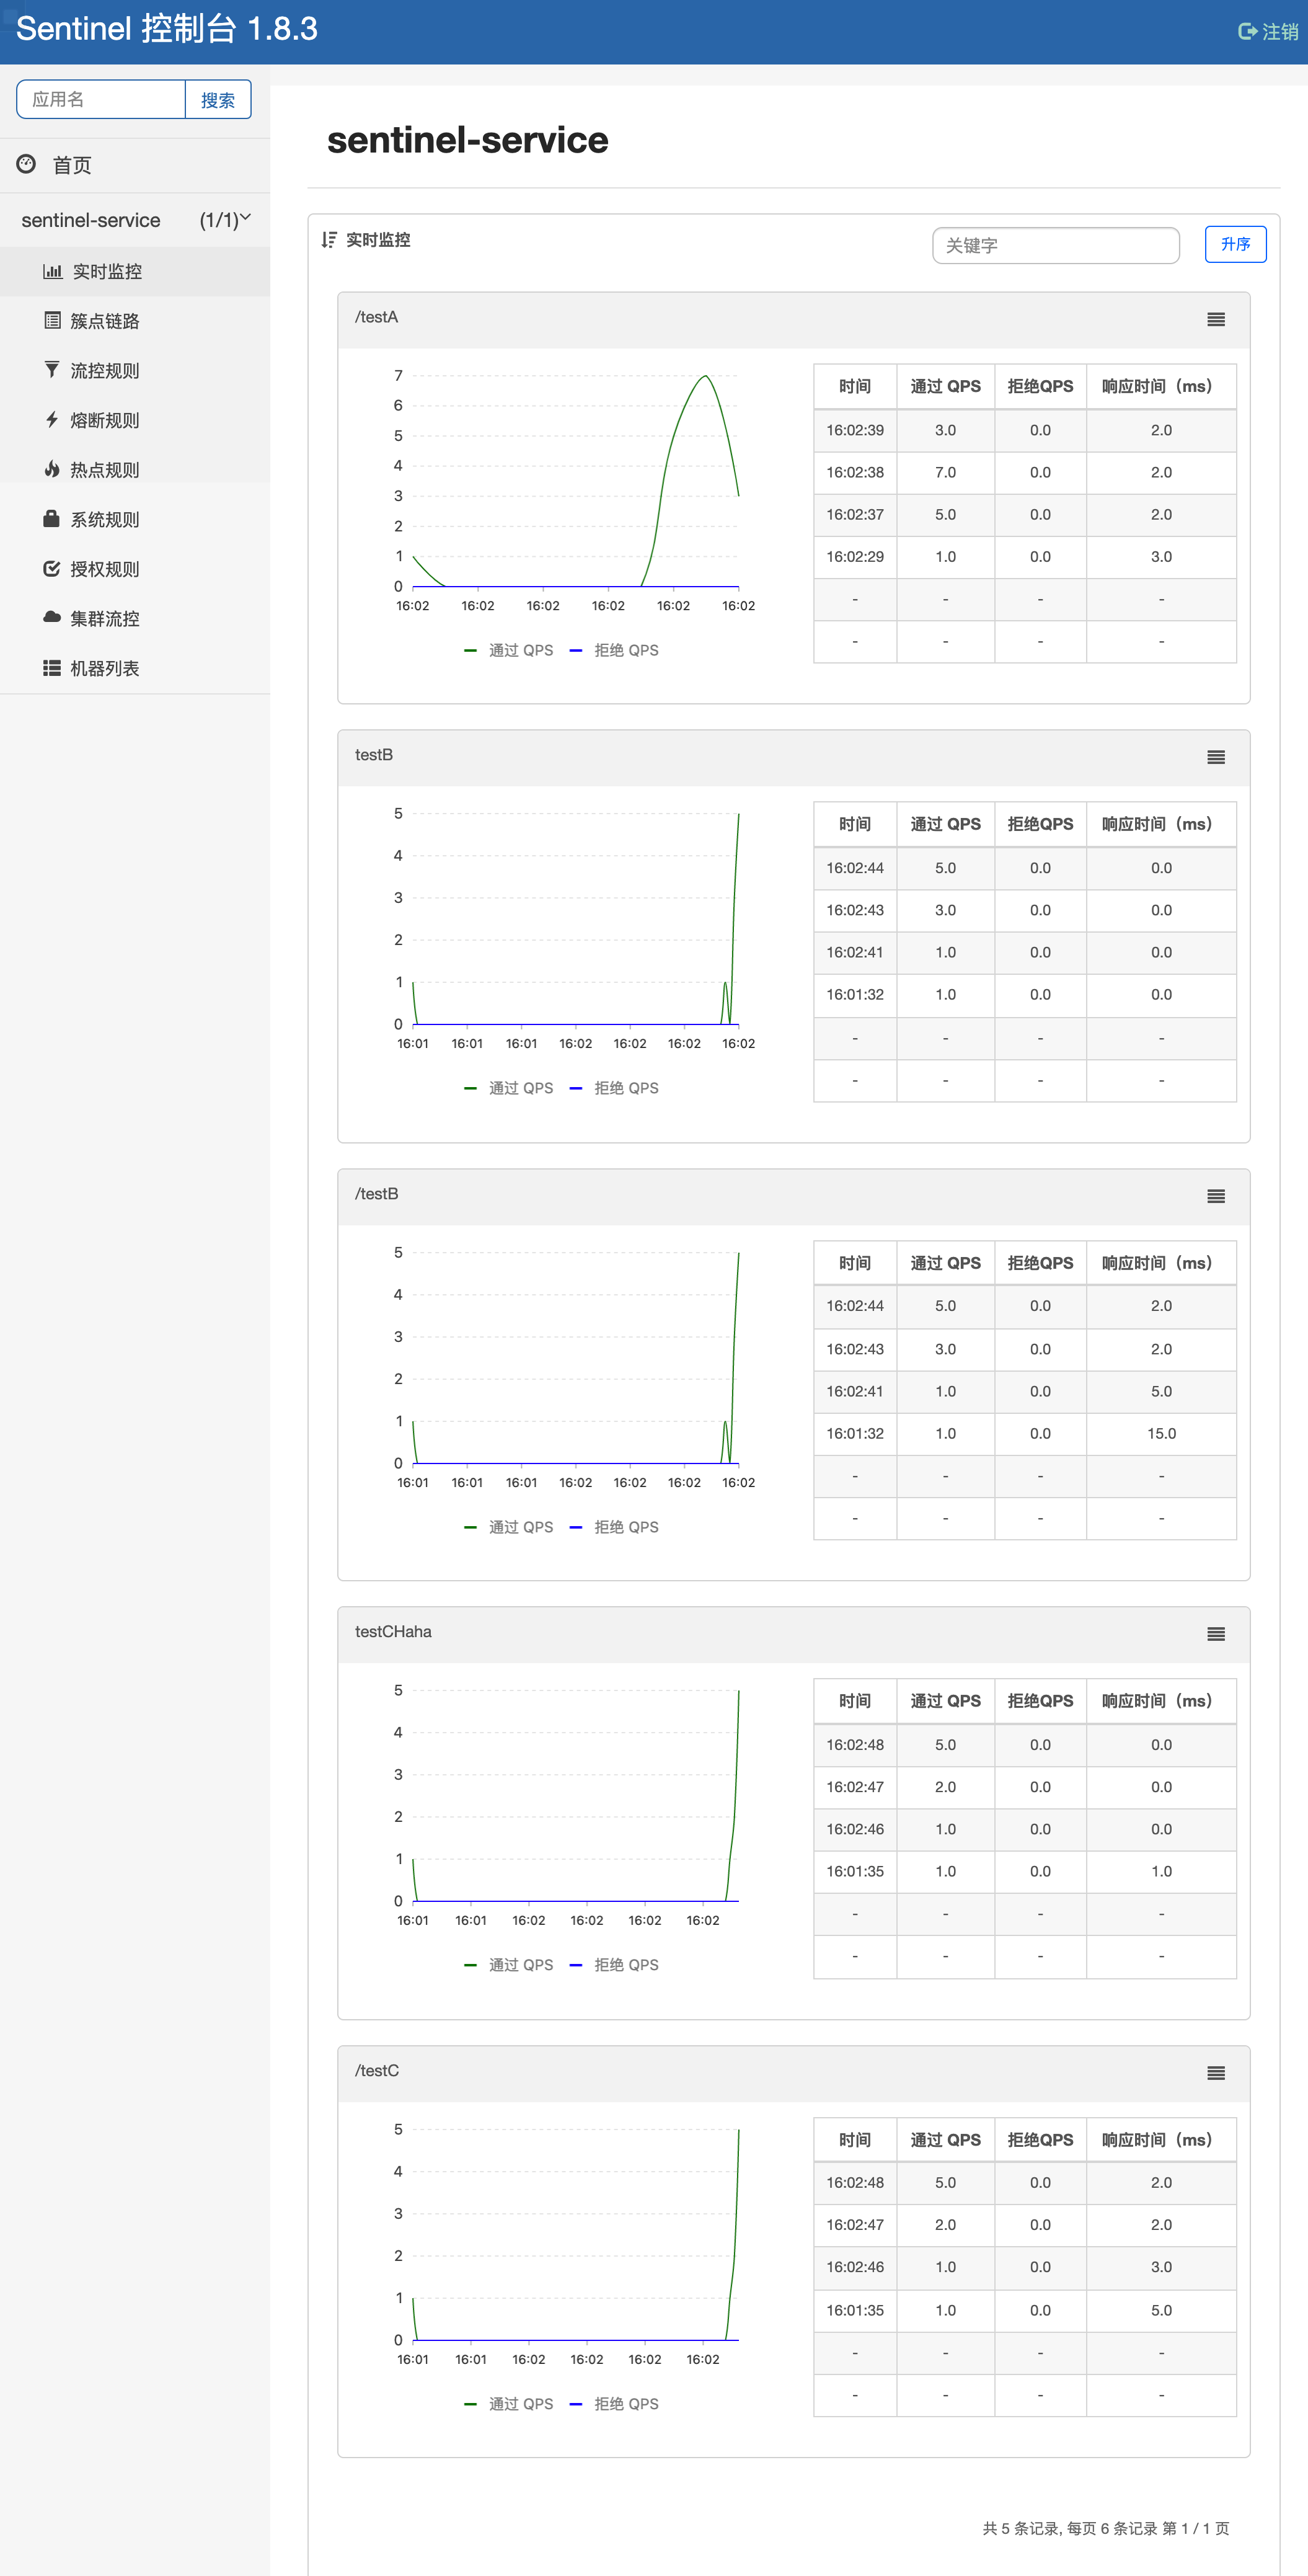Open the /testA chart hamburger menu

1215,320
